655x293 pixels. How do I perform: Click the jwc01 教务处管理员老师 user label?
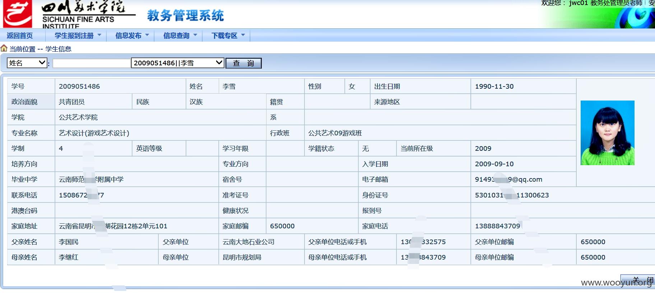point(605,3)
